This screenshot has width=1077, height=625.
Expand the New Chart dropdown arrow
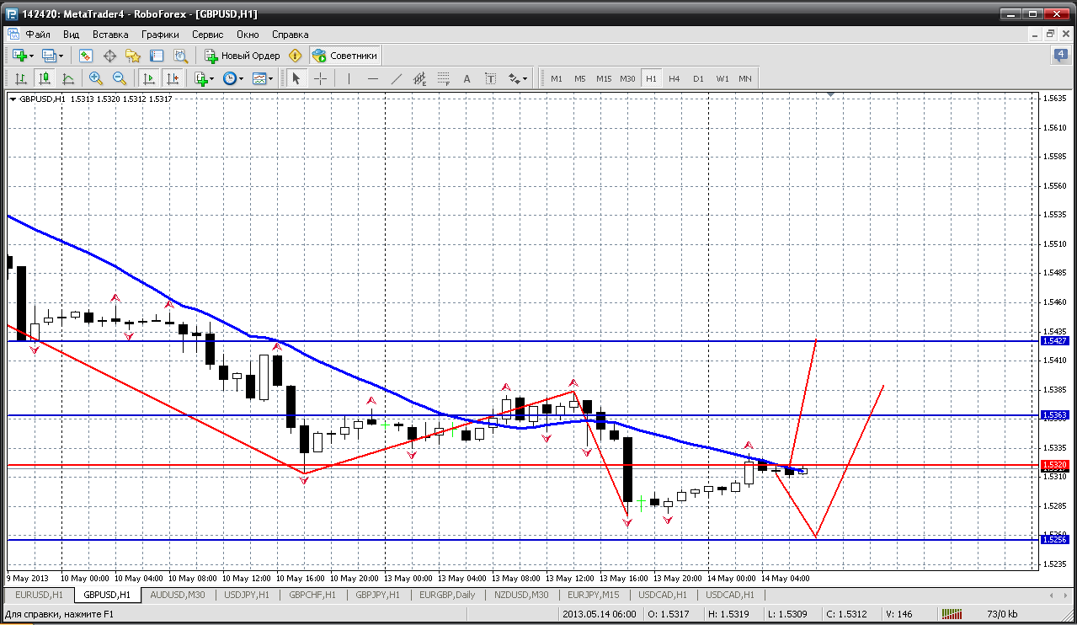(x=31, y=56)
